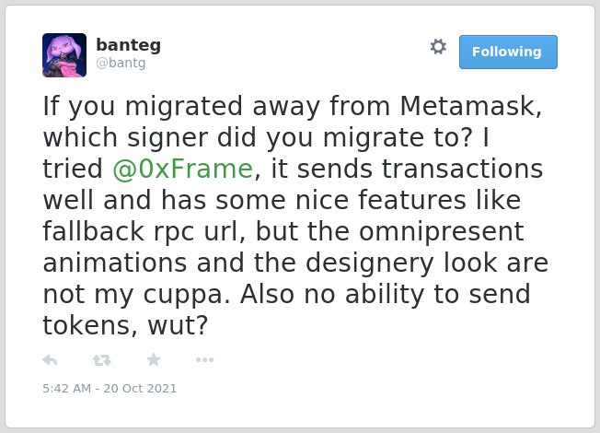Favorite the tweet with the star icon
The height and width of the screenshot is (433, 600).
coord(154,359)
